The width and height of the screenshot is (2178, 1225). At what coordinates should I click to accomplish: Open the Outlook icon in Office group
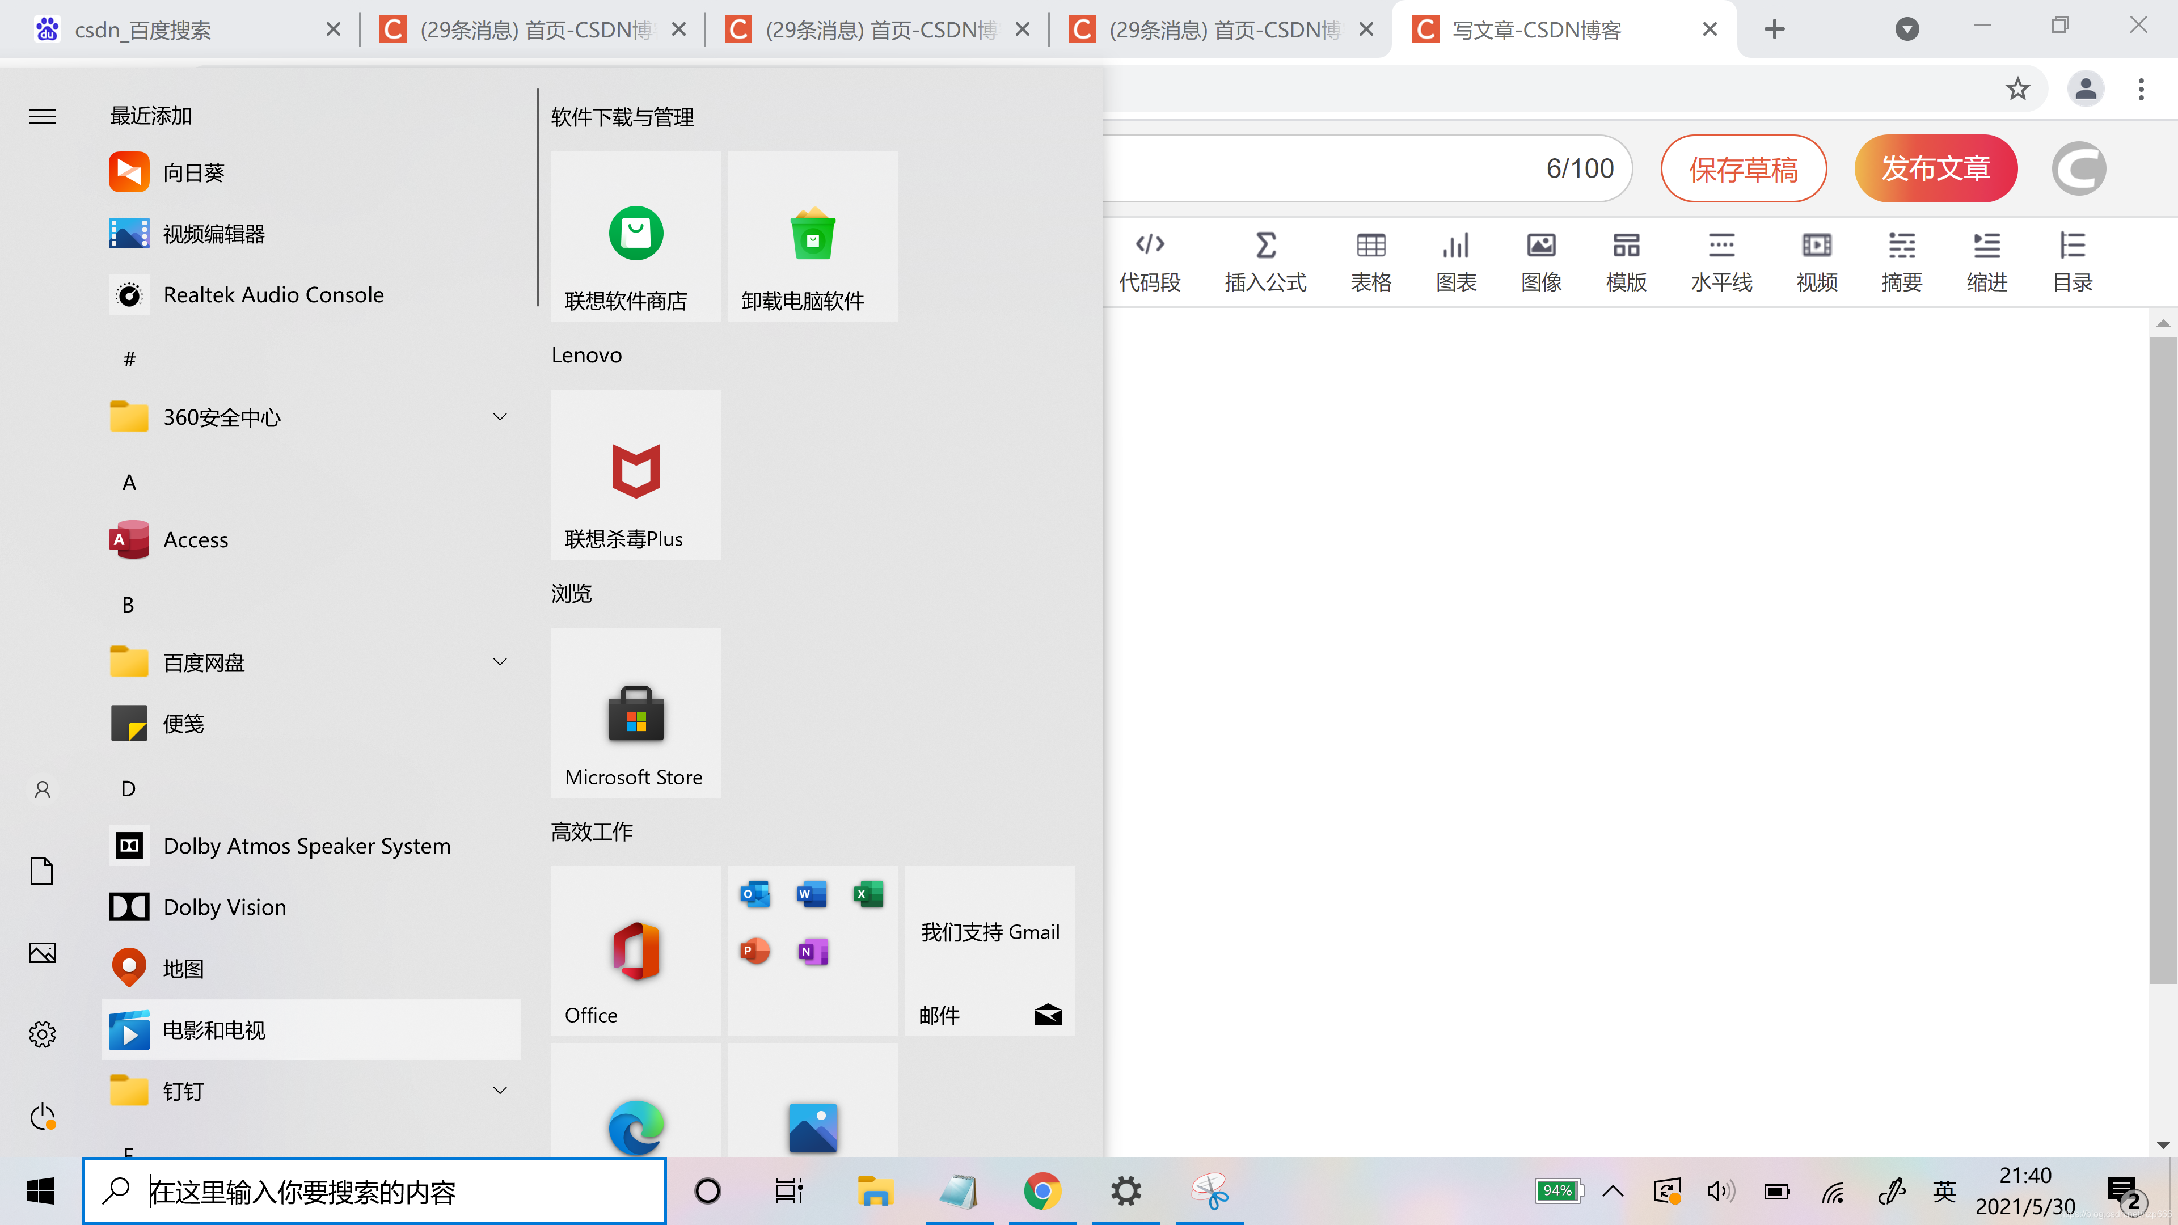(755, 894)
